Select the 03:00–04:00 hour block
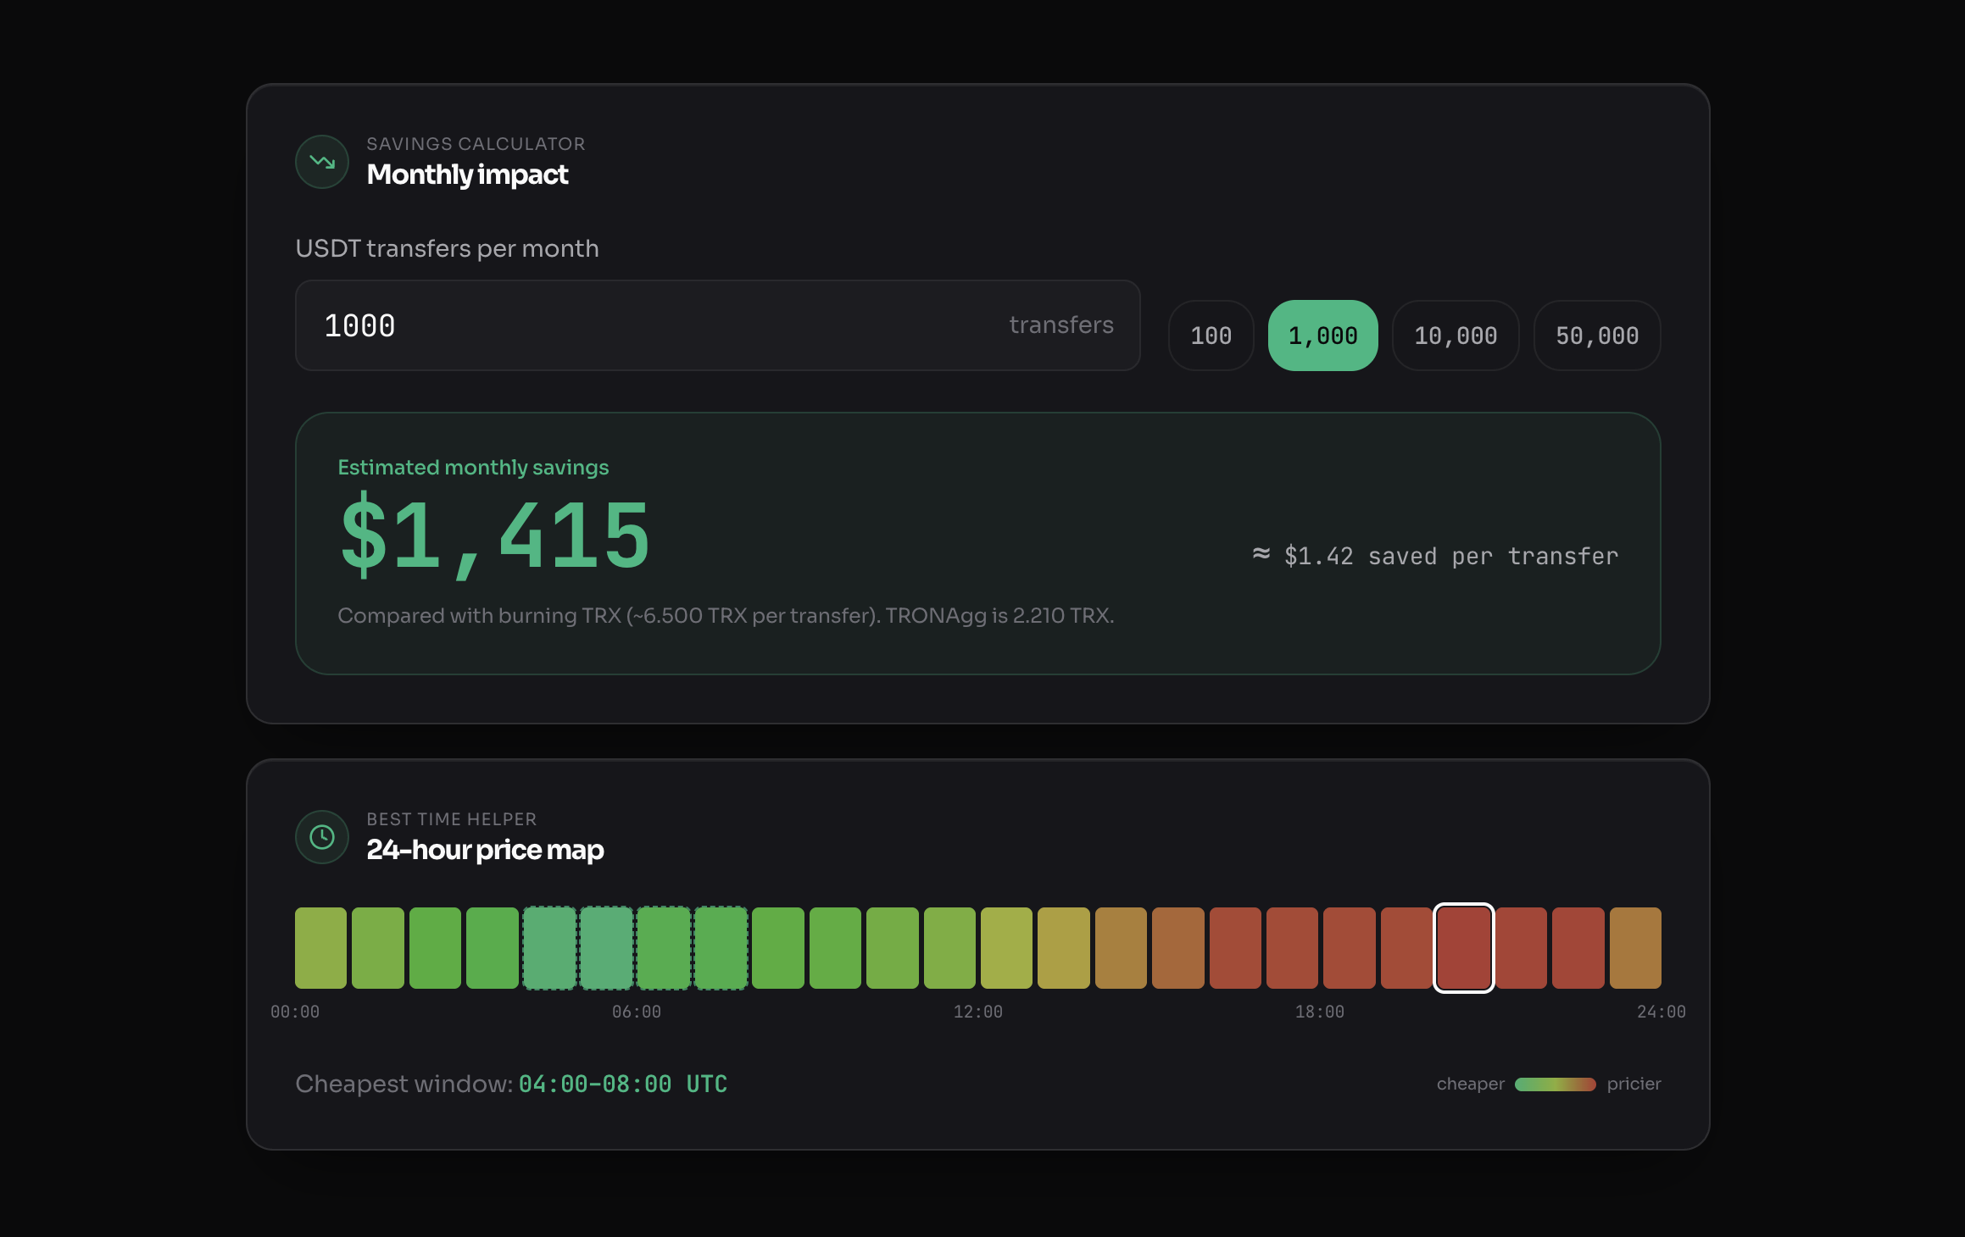 point(493,948)
